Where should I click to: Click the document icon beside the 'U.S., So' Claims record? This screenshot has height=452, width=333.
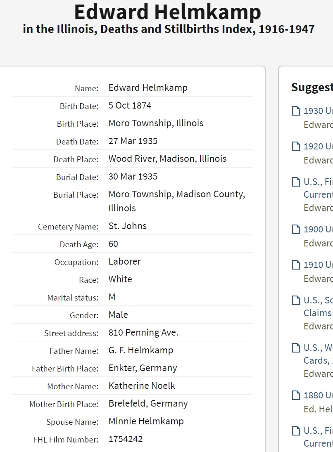296,301
